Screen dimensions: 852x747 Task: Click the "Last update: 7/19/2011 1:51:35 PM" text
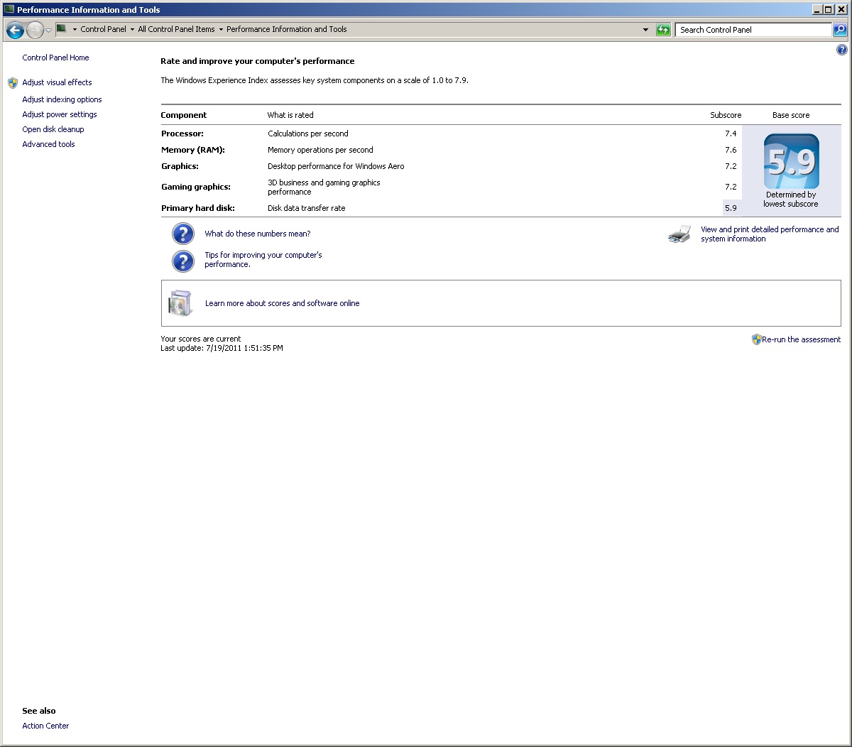[222, 348]
